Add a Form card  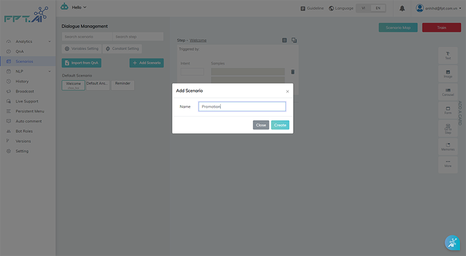tap(448, 110)
